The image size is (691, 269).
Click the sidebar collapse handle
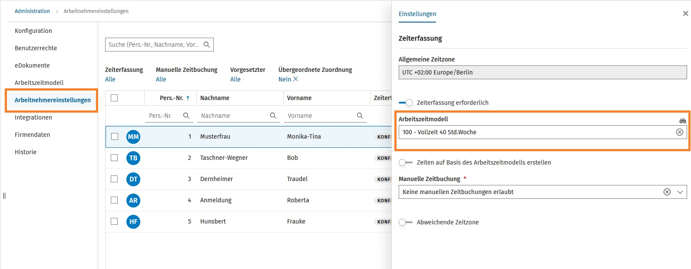(x=4, y=195)
